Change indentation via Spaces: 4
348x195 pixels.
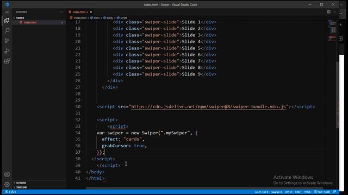point(276,192)
